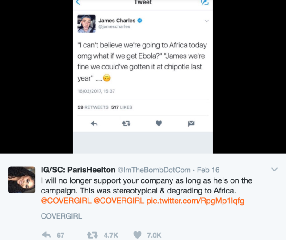Screen dimensions: 286x240
Task: Click the blue verified badge
Action: (x=139, y=21)
